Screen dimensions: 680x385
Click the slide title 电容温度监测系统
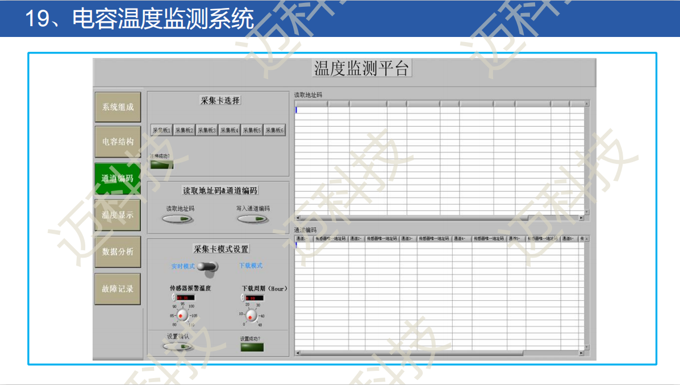(163, 19)
